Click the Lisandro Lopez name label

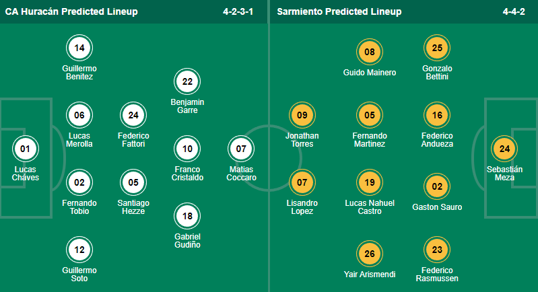click(302, 207)
